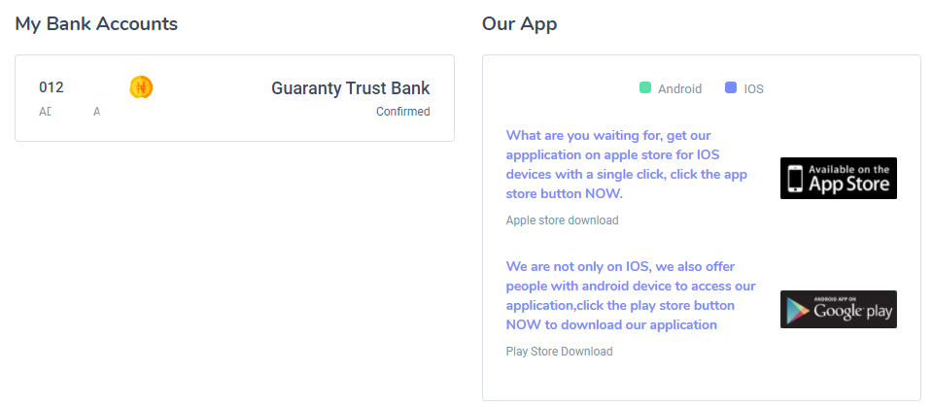Click the Confirmed status text

point(402,112)
